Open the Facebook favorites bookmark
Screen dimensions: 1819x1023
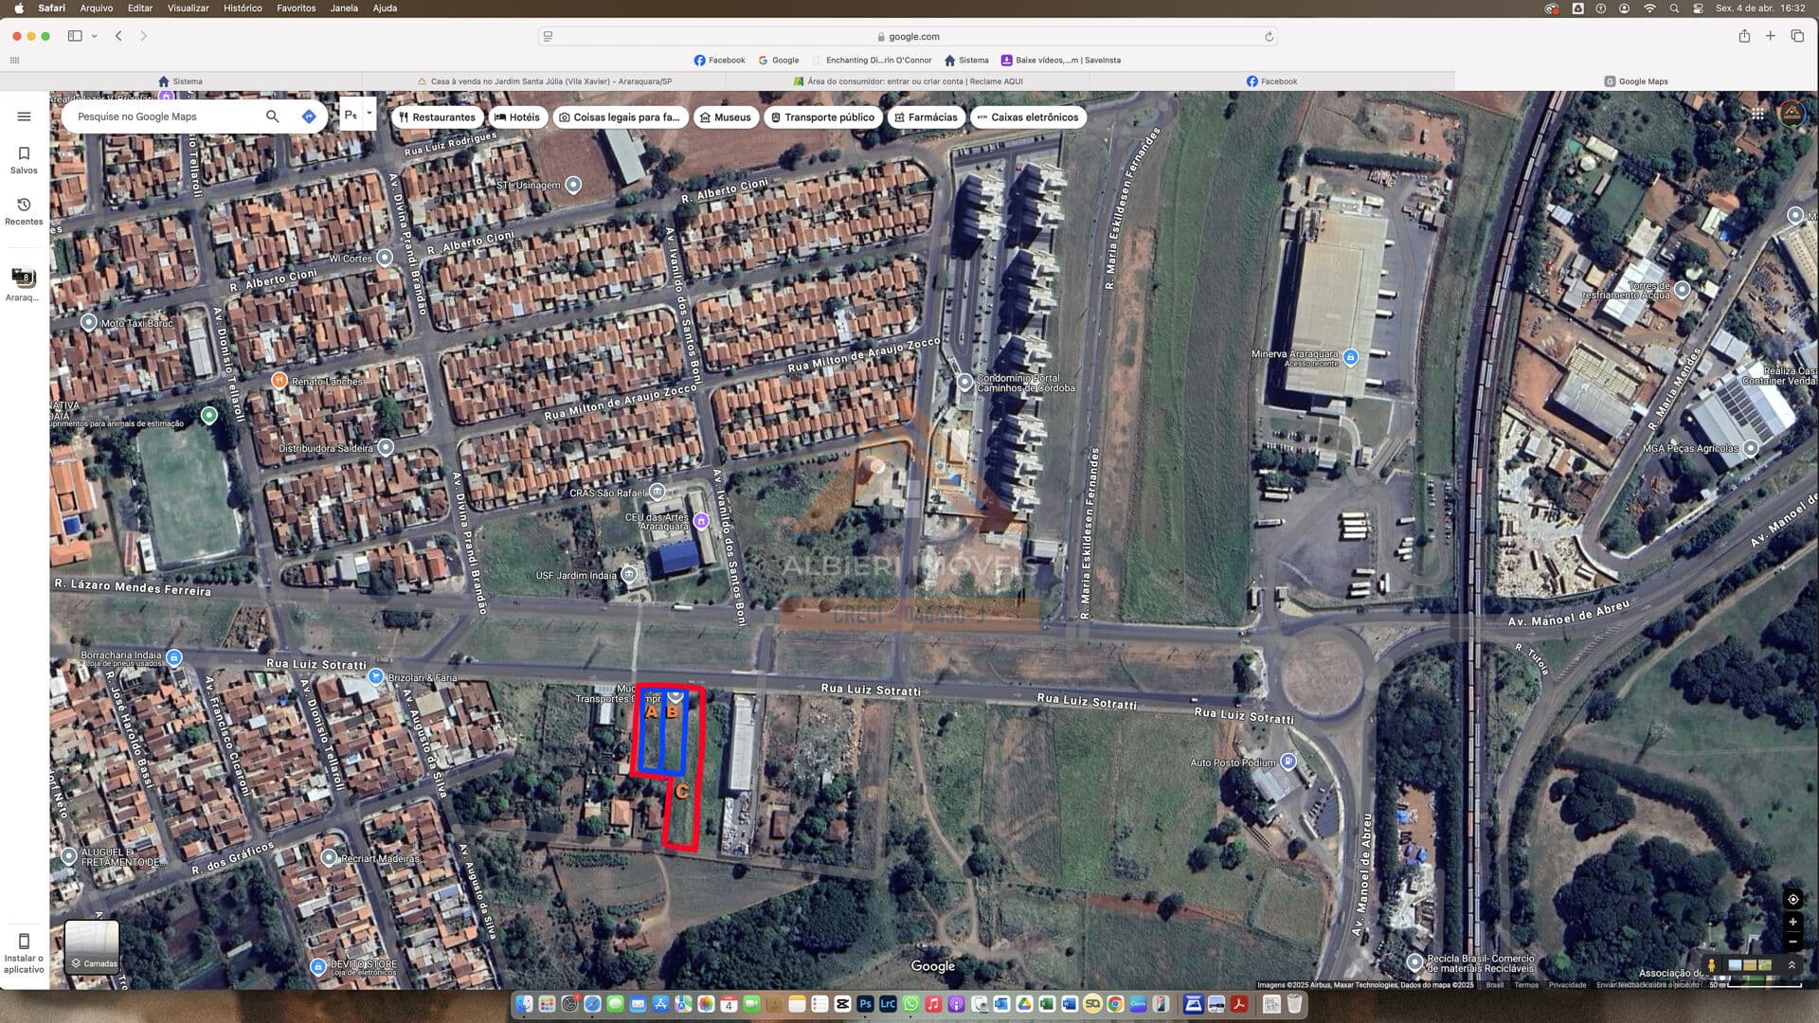(x=719, y=60)
